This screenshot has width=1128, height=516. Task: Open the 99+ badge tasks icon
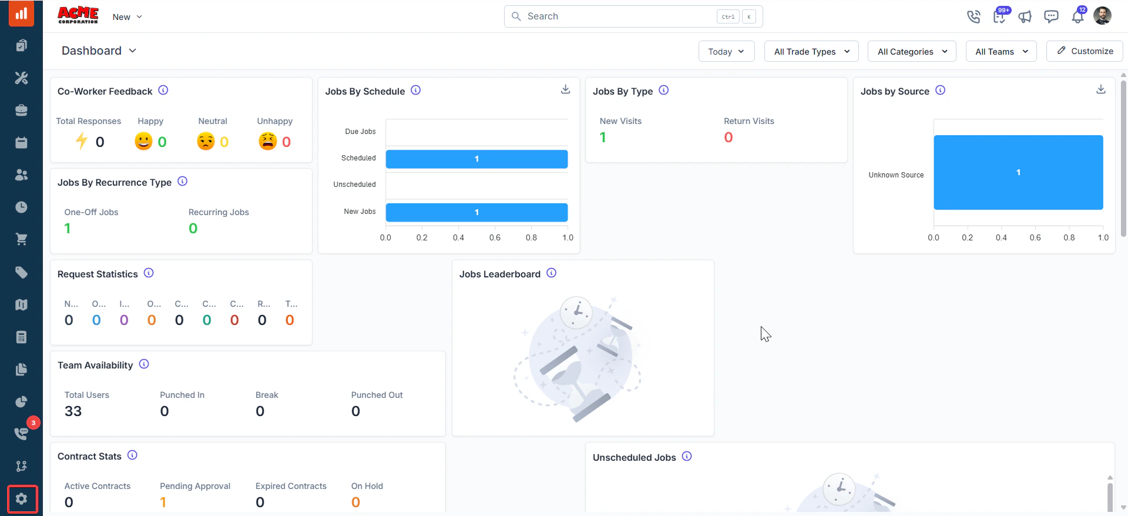click(x=999, y=16)
